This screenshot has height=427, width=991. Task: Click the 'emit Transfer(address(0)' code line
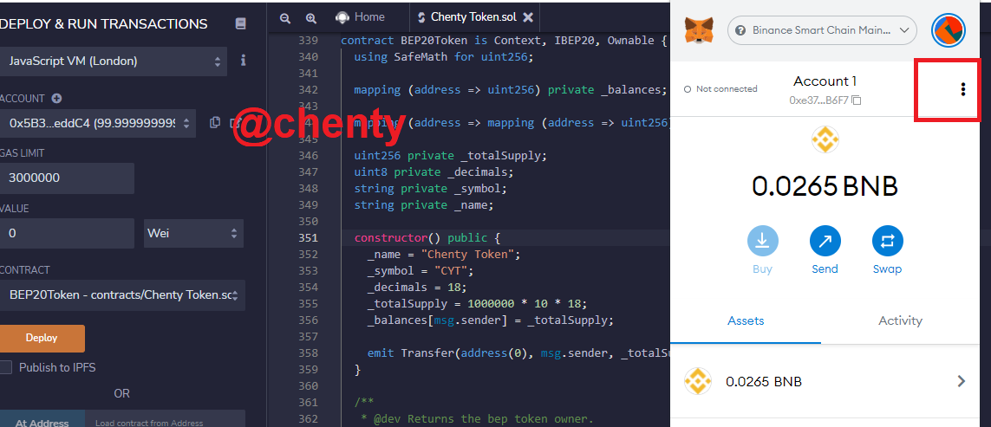(518, 353)
